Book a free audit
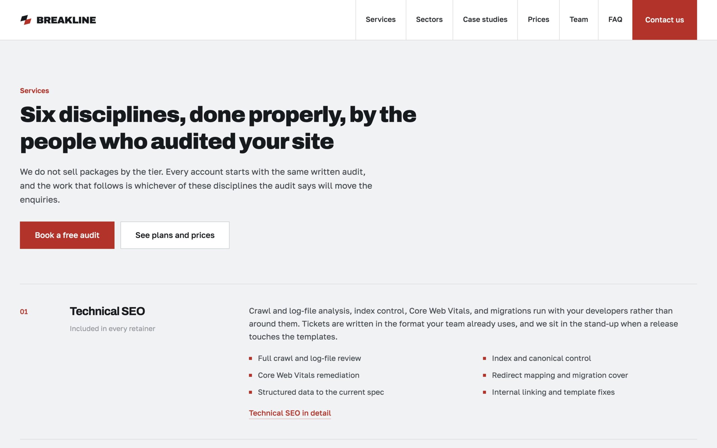The width and height of the screenshot is (717, 448). tap(67, 235)
